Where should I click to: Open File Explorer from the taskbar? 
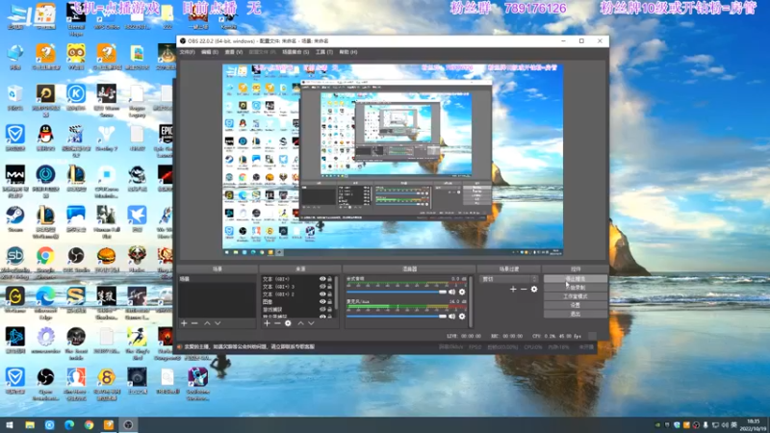pos(30,424)
